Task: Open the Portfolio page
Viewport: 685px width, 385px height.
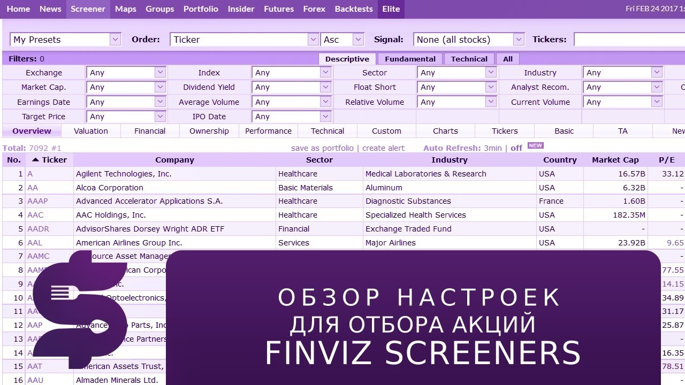Action: point(201,9)
